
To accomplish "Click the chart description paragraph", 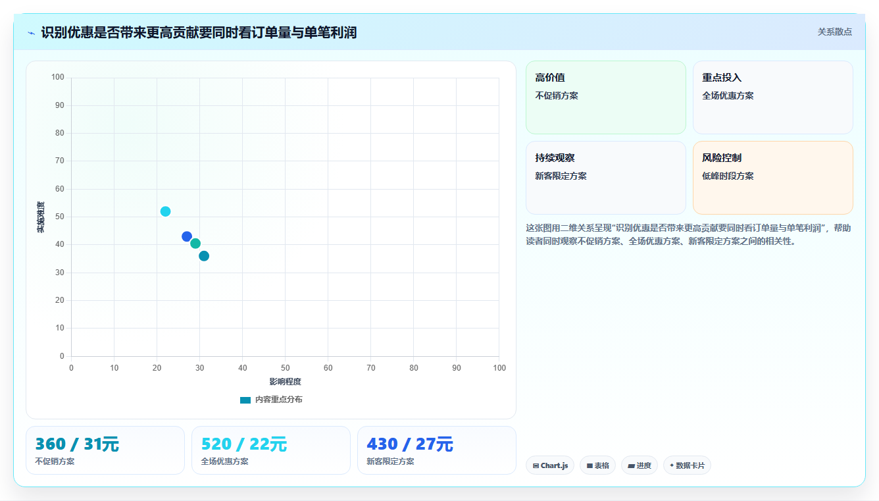I will coord(689,234).
